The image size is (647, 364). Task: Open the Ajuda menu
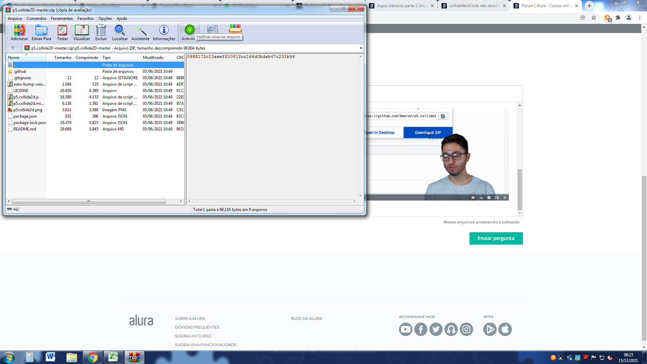[122, 19]
